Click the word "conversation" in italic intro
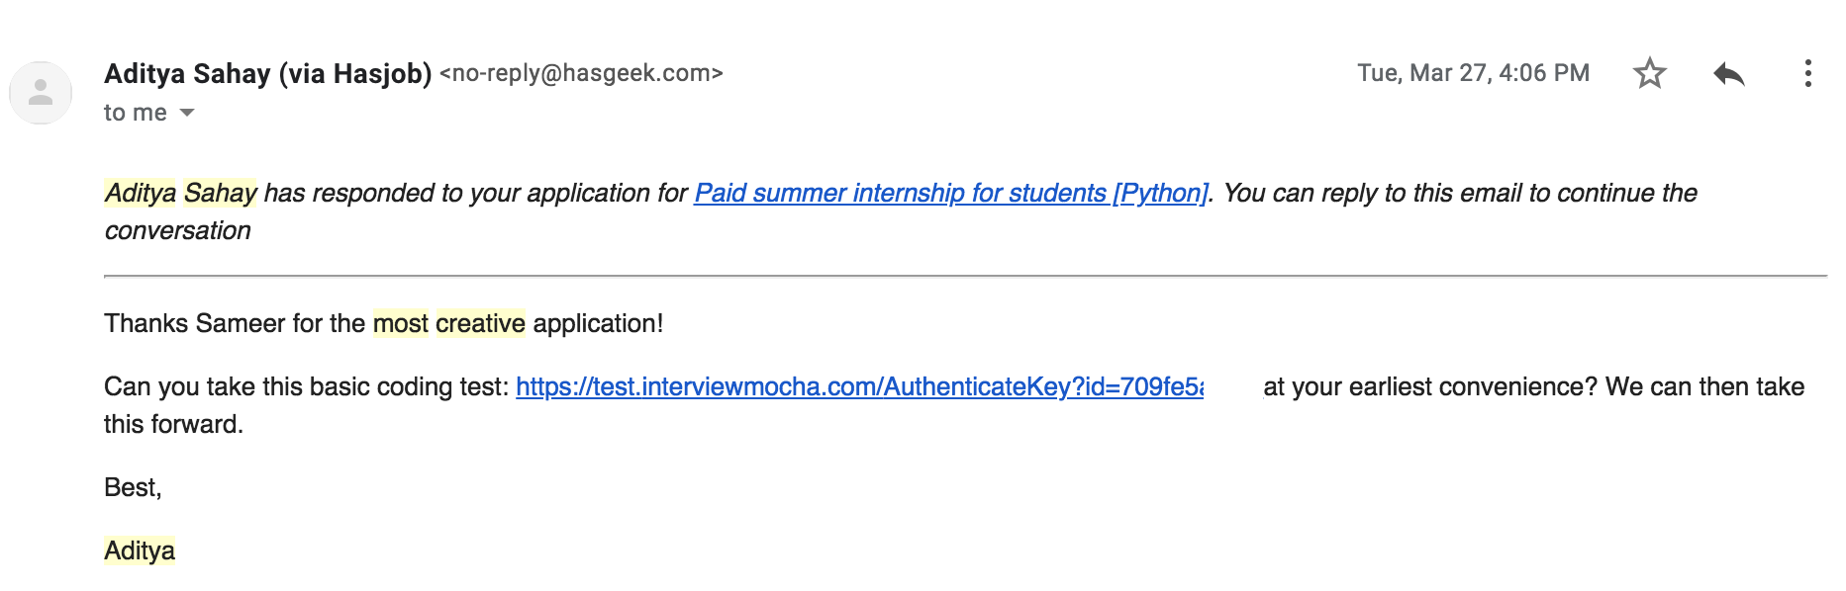This screenshot has width=1846, height=591. tap(178, 230)
